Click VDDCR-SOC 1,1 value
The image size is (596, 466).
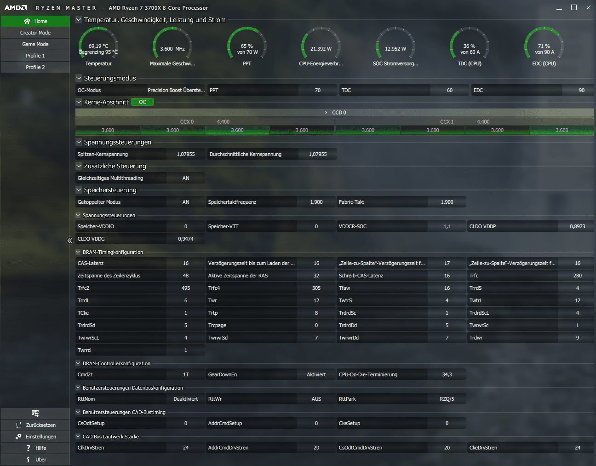point(447,226)
